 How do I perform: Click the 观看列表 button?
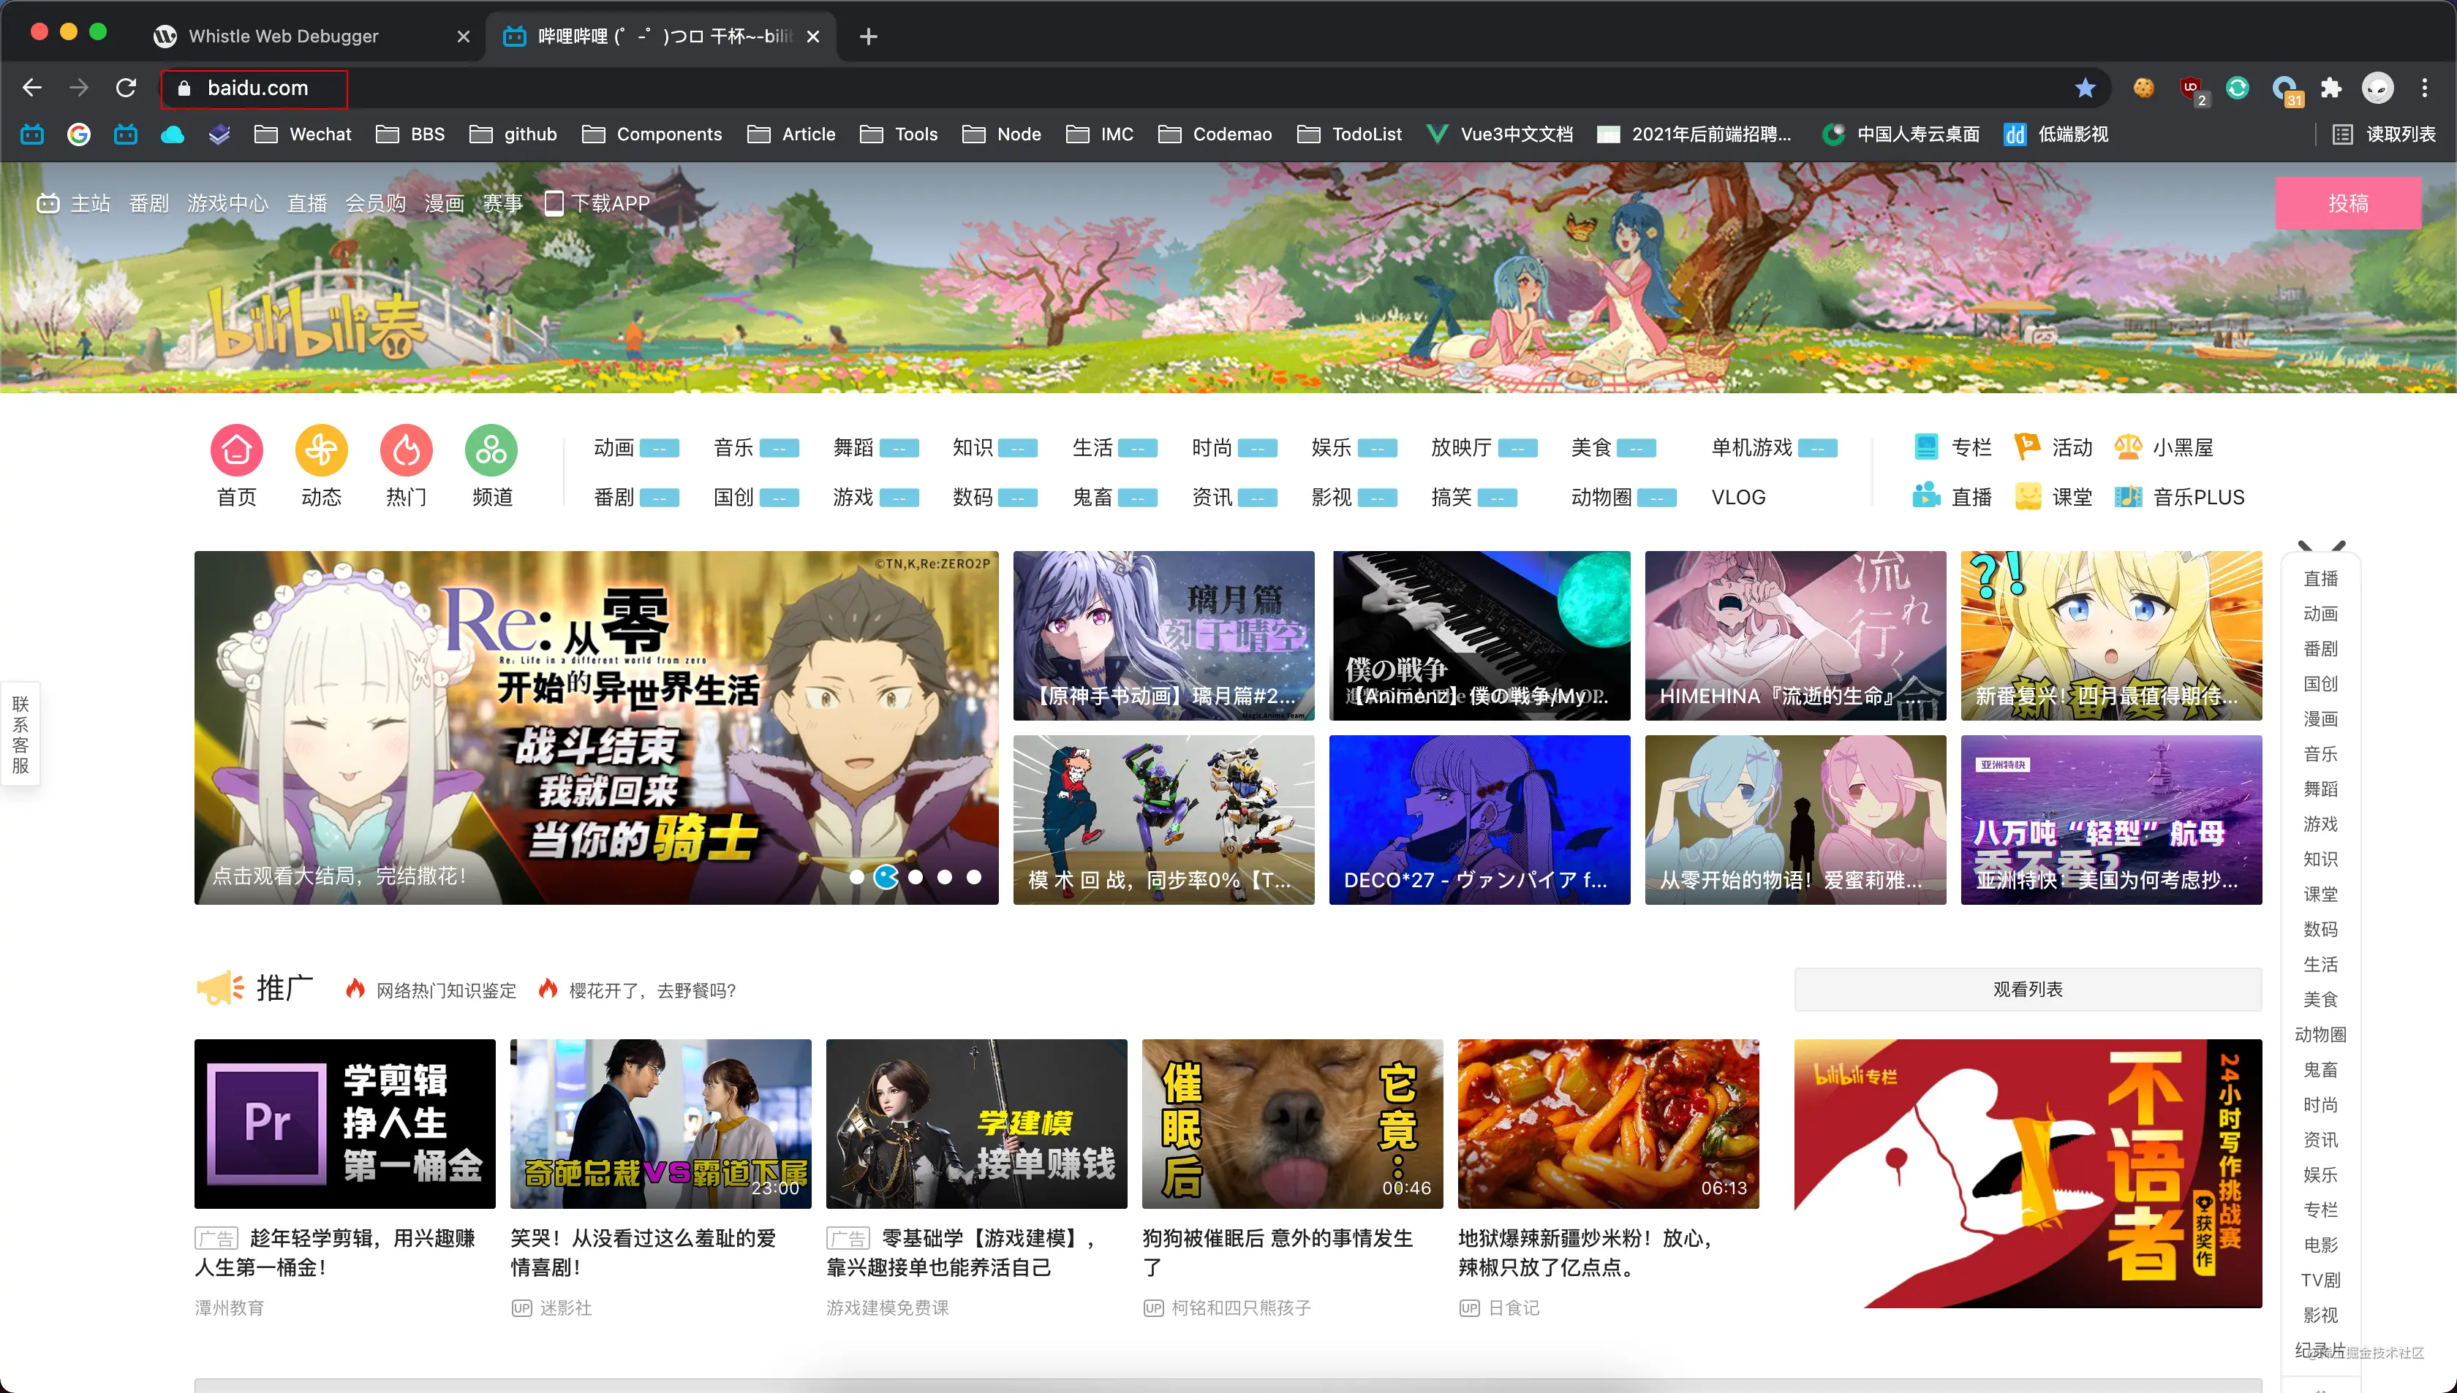pyautogui.click(x=2027, y=990)
